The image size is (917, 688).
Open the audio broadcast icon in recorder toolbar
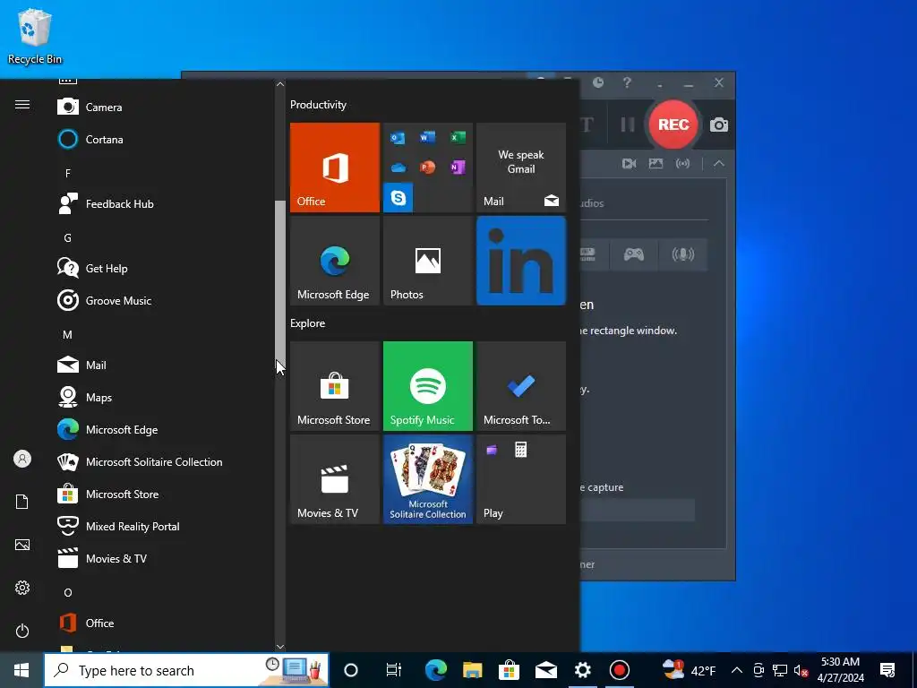click(x=683, y=164)
